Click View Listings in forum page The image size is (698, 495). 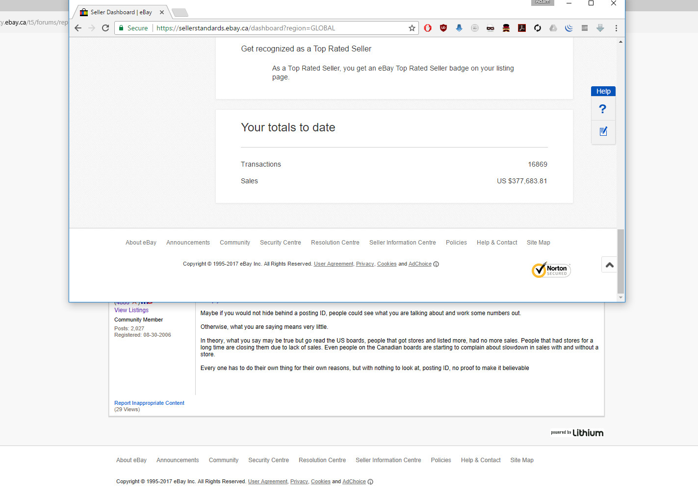tap(131, 310)
